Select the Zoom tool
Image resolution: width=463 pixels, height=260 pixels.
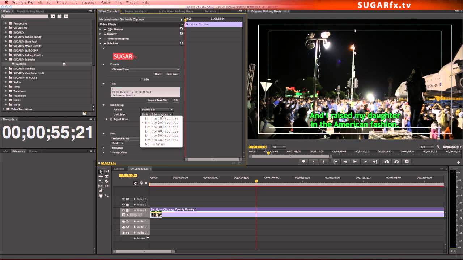pyautogui.click(x=107, y=195)
